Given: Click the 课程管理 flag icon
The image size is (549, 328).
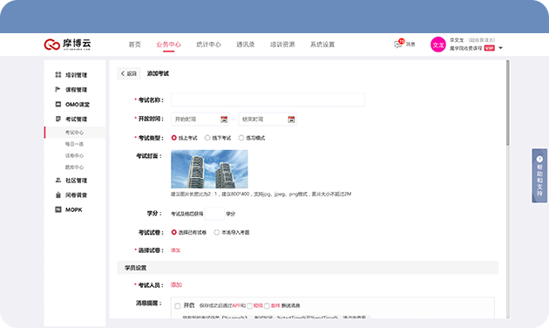Looking at the screenshot, I should click(58, 89).
